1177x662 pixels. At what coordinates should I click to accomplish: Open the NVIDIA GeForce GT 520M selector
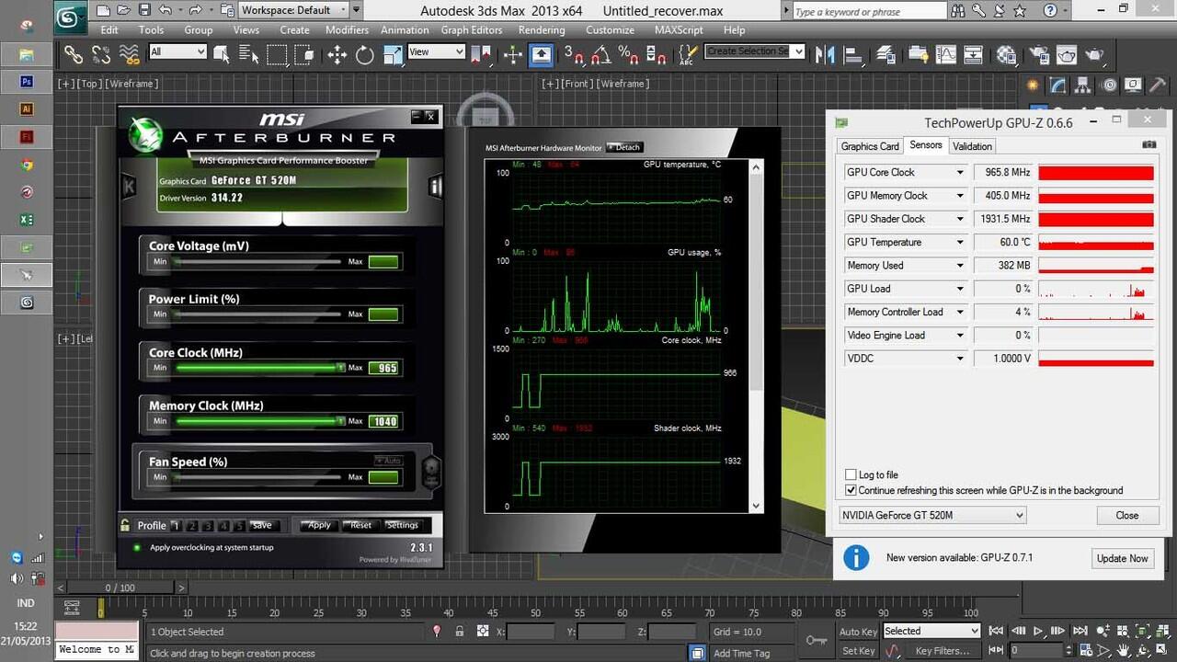coord(931,516)
